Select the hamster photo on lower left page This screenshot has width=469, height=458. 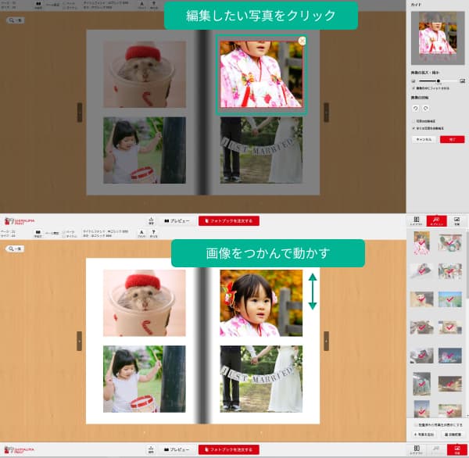coord(144,303)
